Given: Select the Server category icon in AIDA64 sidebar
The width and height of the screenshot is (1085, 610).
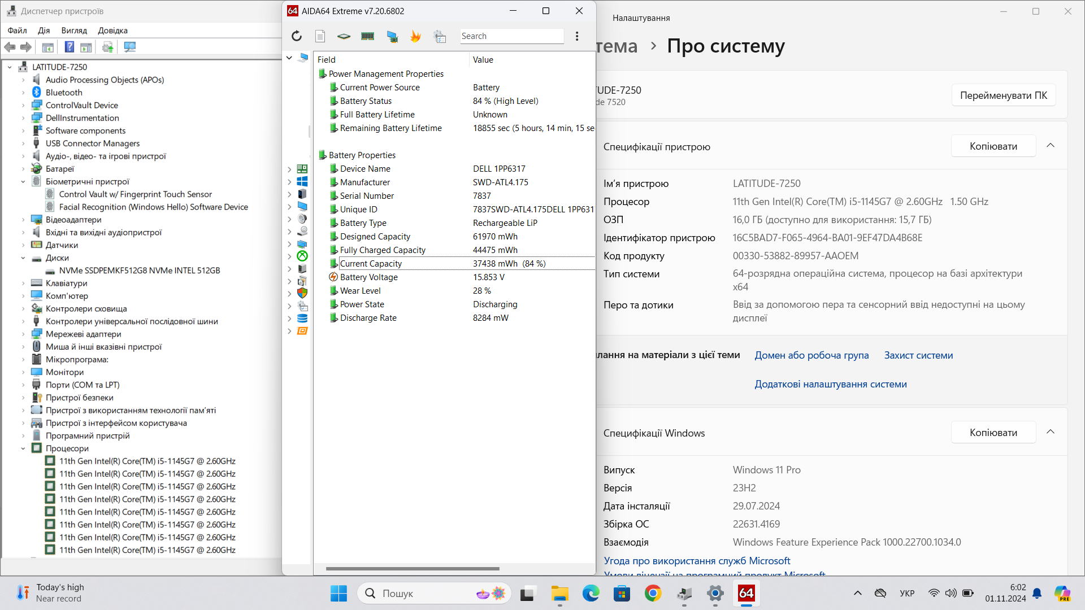Looking at the screenshot, I should pyautogui.click(x=302, y=194).
